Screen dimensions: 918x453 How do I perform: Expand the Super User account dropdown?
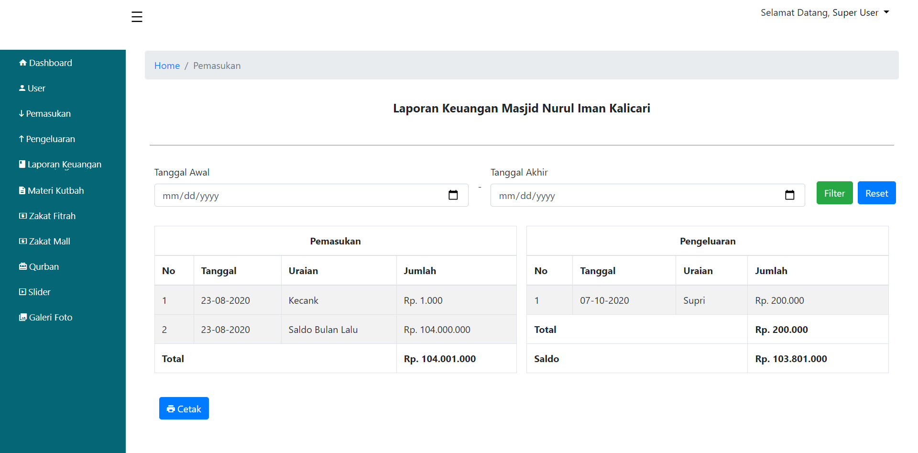[x=824, y=12]
